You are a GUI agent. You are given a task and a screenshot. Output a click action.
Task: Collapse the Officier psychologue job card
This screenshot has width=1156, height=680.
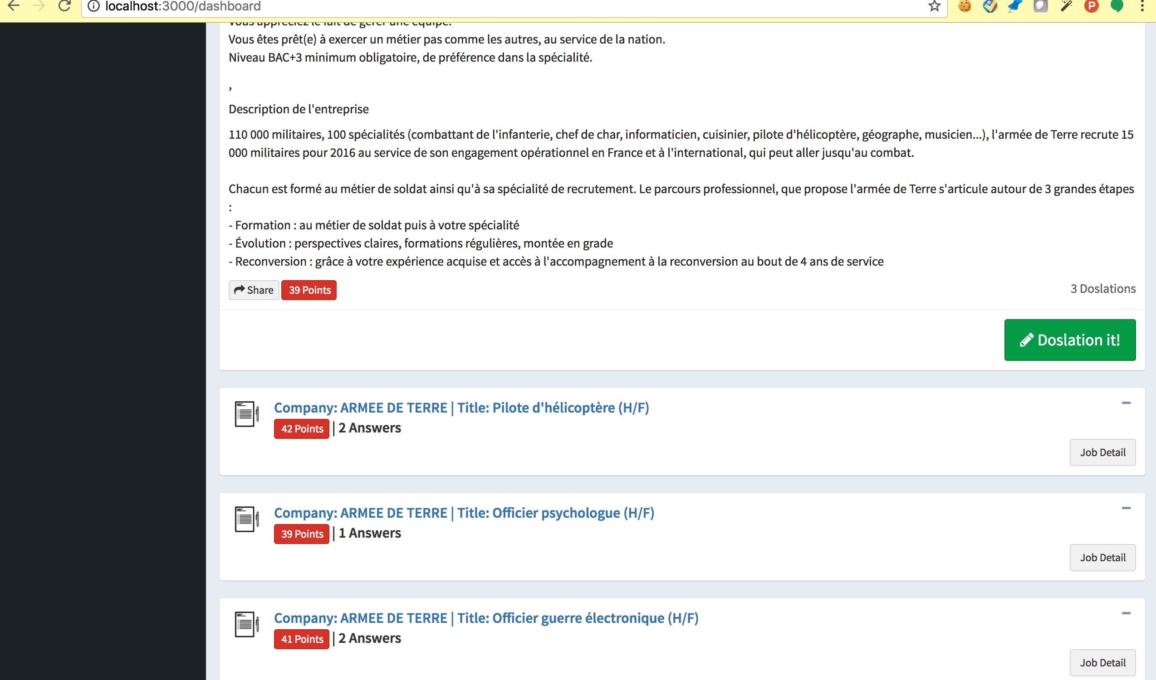[1126, 508]
